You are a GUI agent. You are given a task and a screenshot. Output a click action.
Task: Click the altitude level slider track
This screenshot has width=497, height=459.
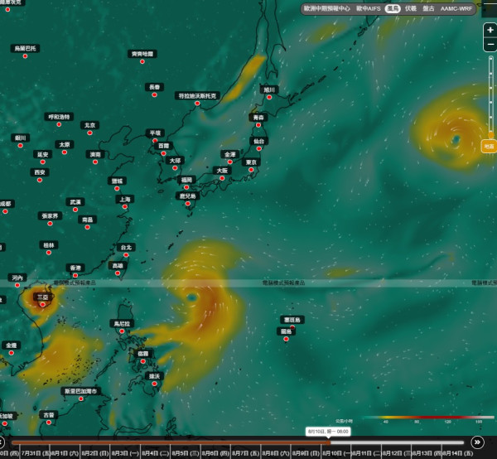point(491,95)
